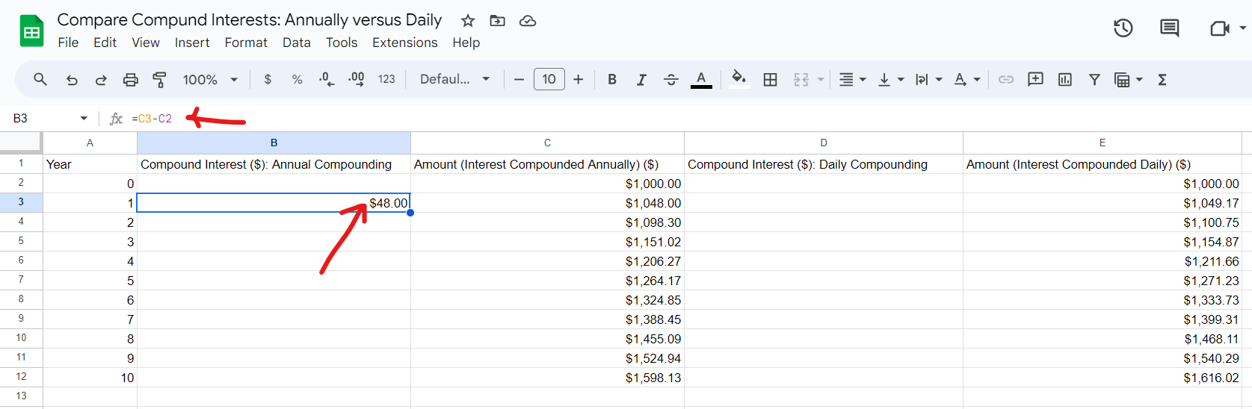The width and height of the screenshot is (1252, 409).
Task: Undo the last action
Action: coord(72,80)
